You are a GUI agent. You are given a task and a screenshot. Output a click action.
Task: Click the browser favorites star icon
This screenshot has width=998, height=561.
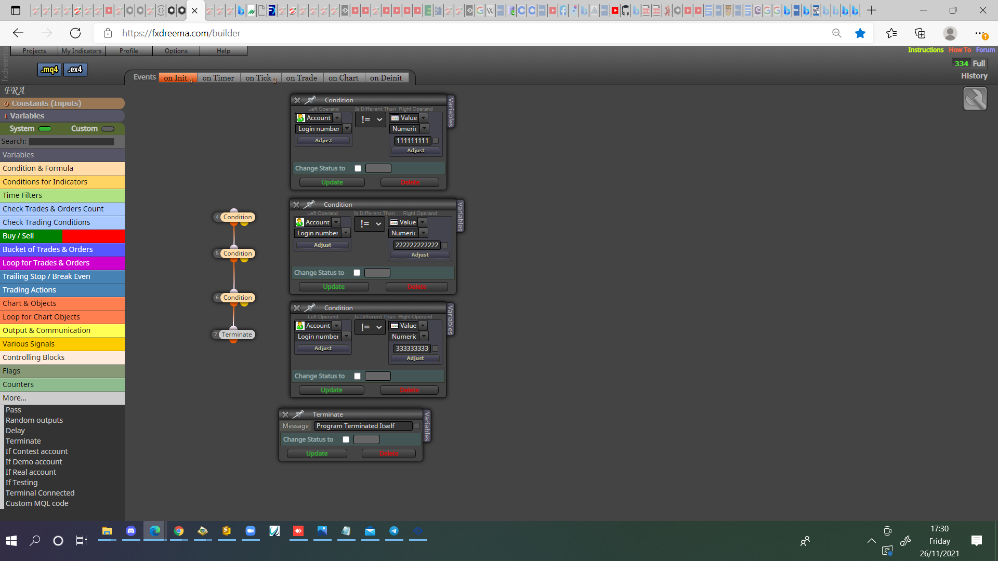[x=860, y=33]
